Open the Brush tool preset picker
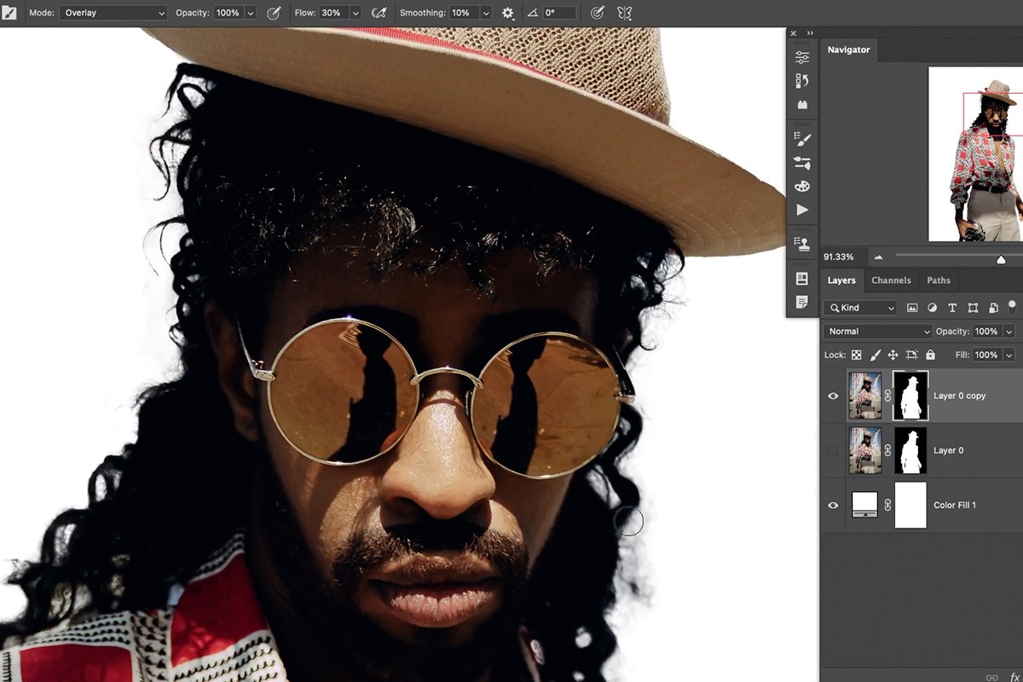This screenshot has width=1023, height=682. [9, 14]
